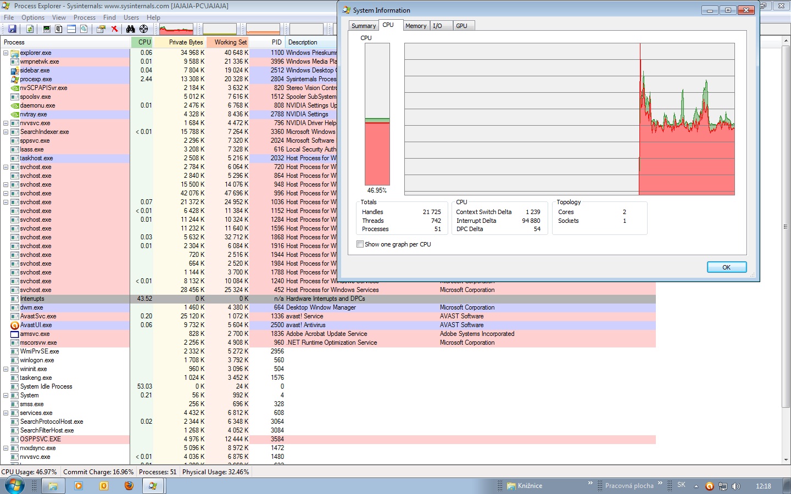Sort by the Process column header
The height and width of the screenshot is (494, 791).
tap(65, 42)
